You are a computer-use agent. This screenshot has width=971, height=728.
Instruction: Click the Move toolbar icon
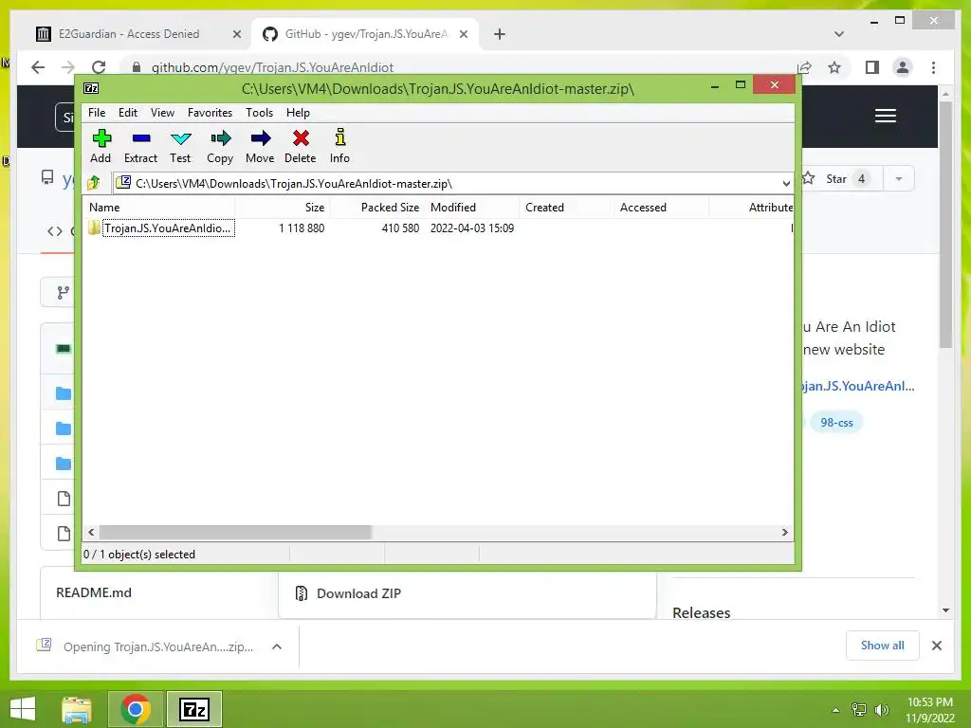260,146
